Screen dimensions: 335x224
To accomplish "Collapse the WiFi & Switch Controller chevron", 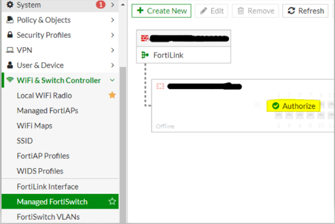I will pos(113,80).
